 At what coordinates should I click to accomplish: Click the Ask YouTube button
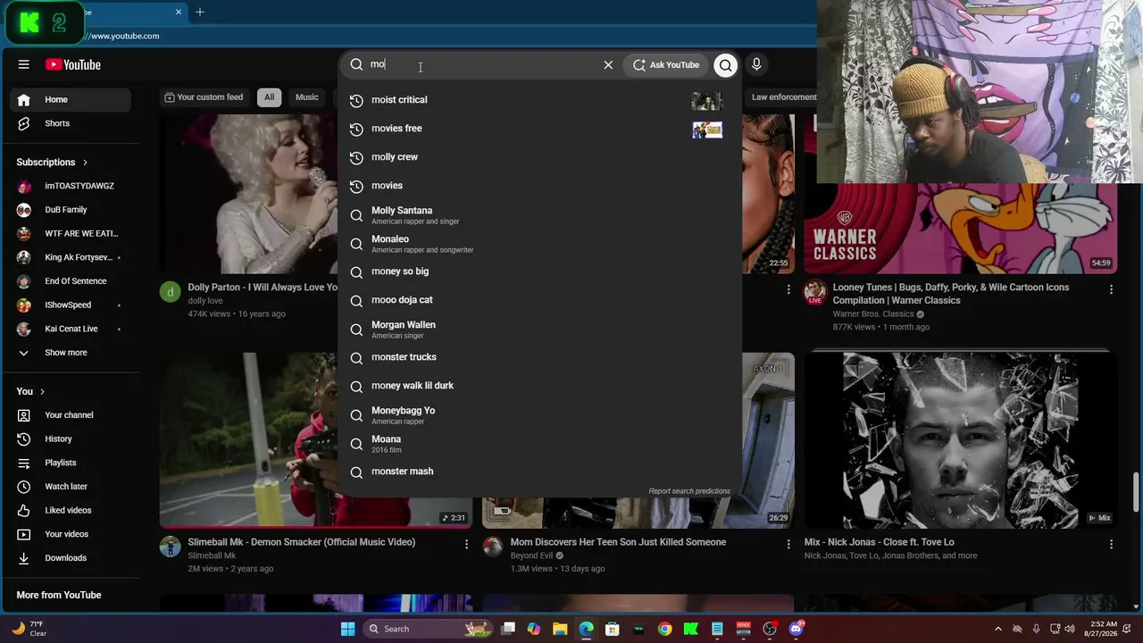pyautogui.click(x=666, y=64)
